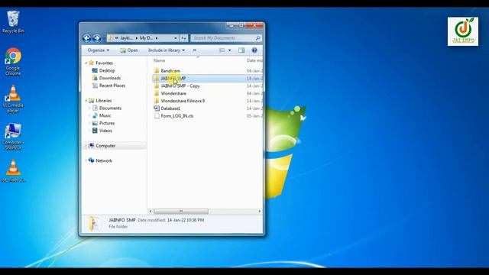Select the Bandicam folder
The height and width of the screenshot is (275, 489).
coord(170,71)
